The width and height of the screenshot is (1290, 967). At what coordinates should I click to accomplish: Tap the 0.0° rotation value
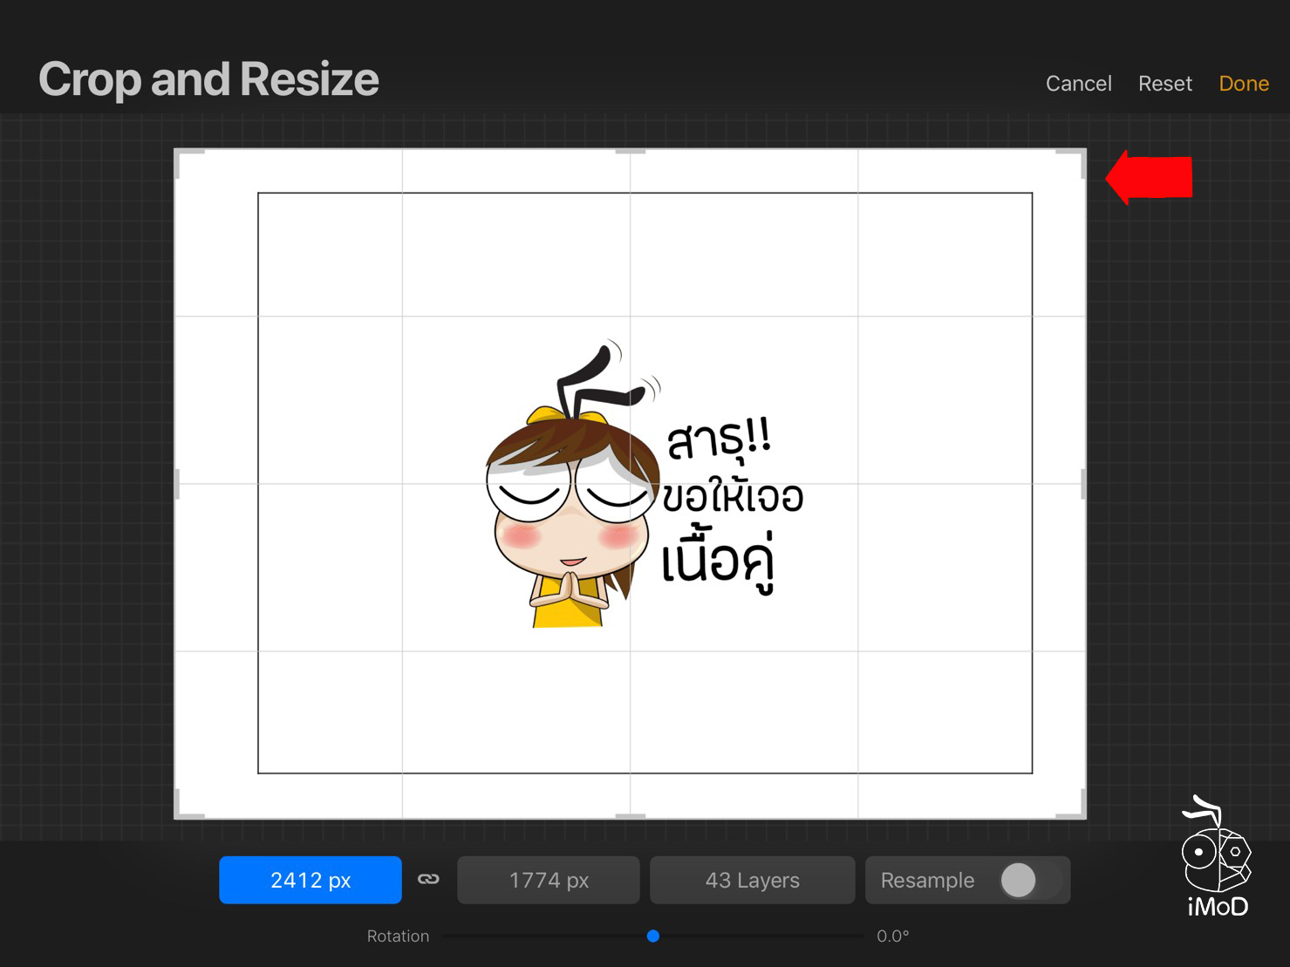click(892, 936)
